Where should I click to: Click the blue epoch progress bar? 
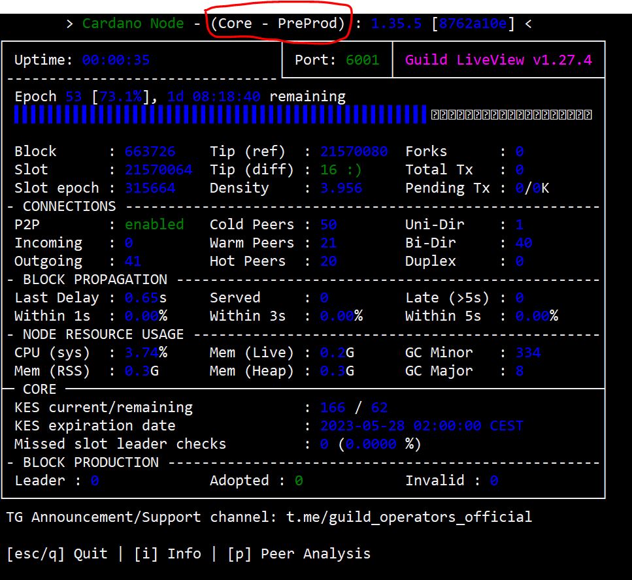220,115
